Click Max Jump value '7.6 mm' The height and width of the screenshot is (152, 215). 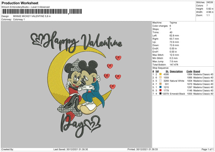click(173, 61)
